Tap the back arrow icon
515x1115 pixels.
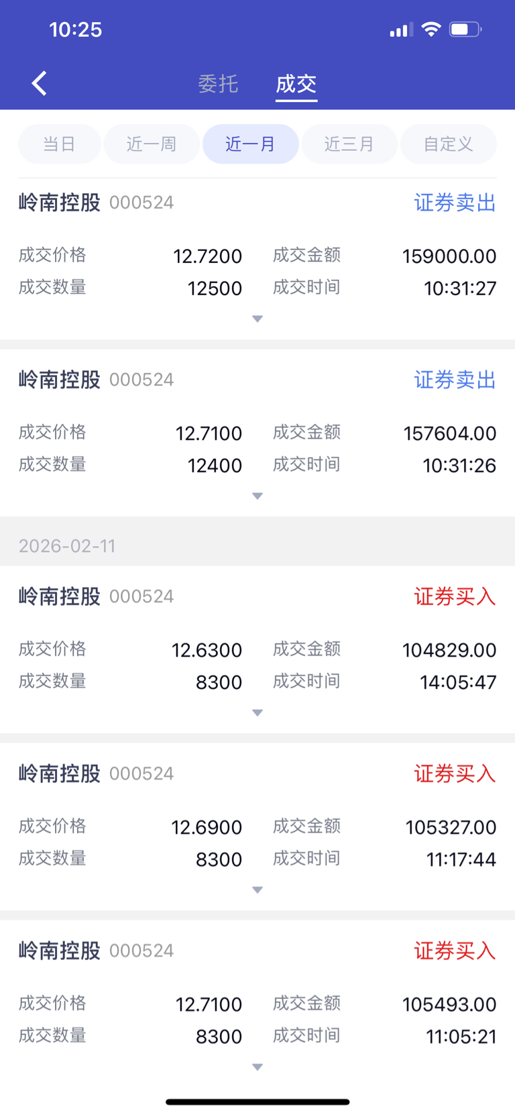tap(40, 84)
